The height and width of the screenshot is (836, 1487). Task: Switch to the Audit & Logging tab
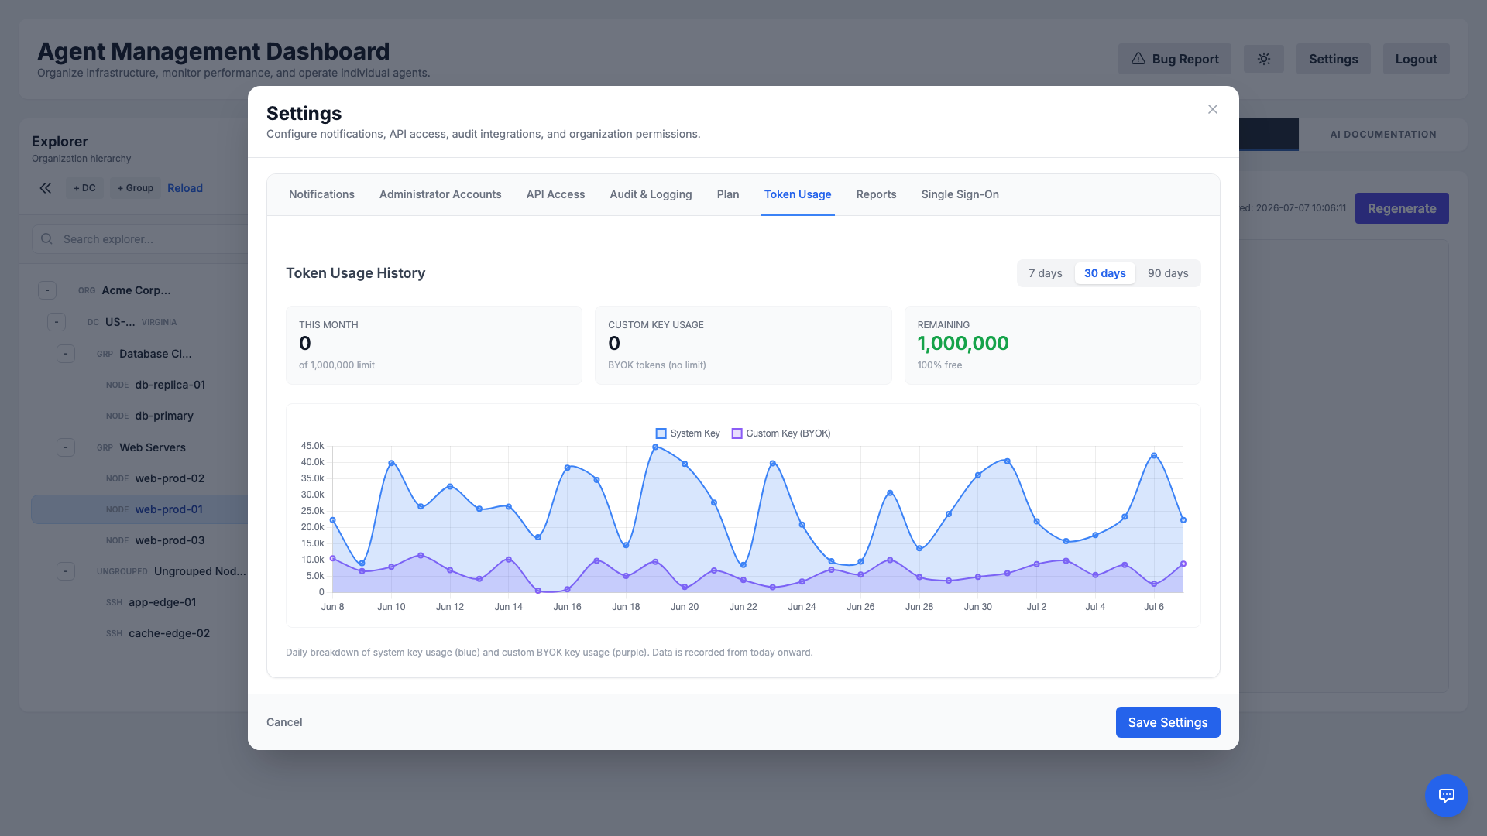(651, 194)
